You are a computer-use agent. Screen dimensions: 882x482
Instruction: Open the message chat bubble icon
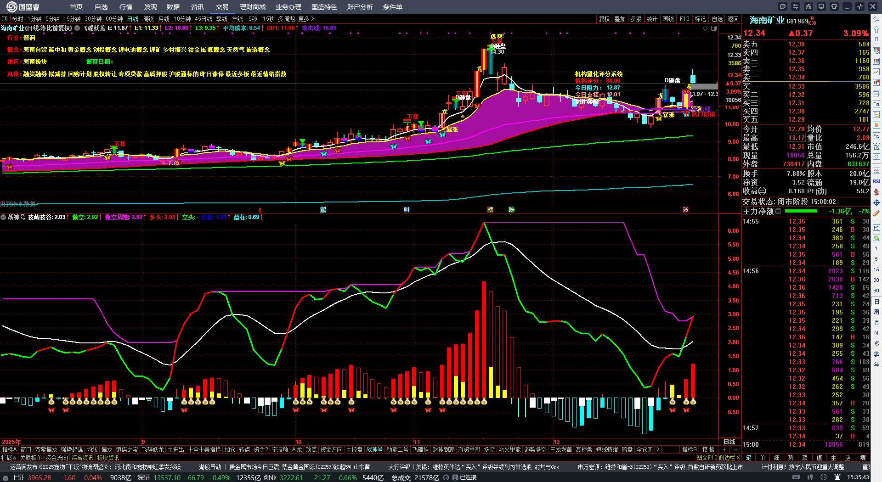783,6
